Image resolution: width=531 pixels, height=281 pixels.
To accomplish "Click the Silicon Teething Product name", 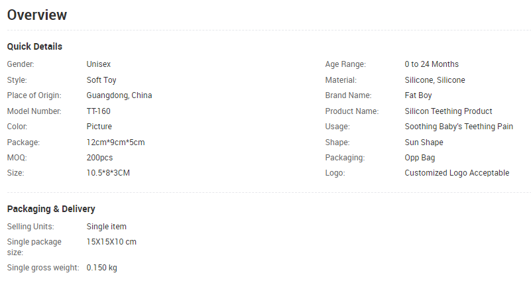I will (449, 111).
